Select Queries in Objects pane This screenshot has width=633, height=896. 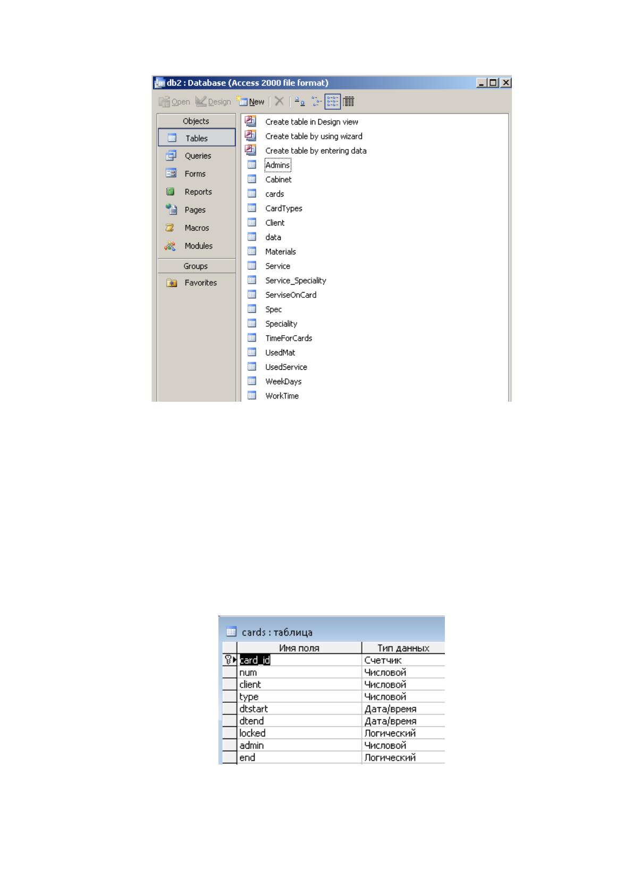197,156
